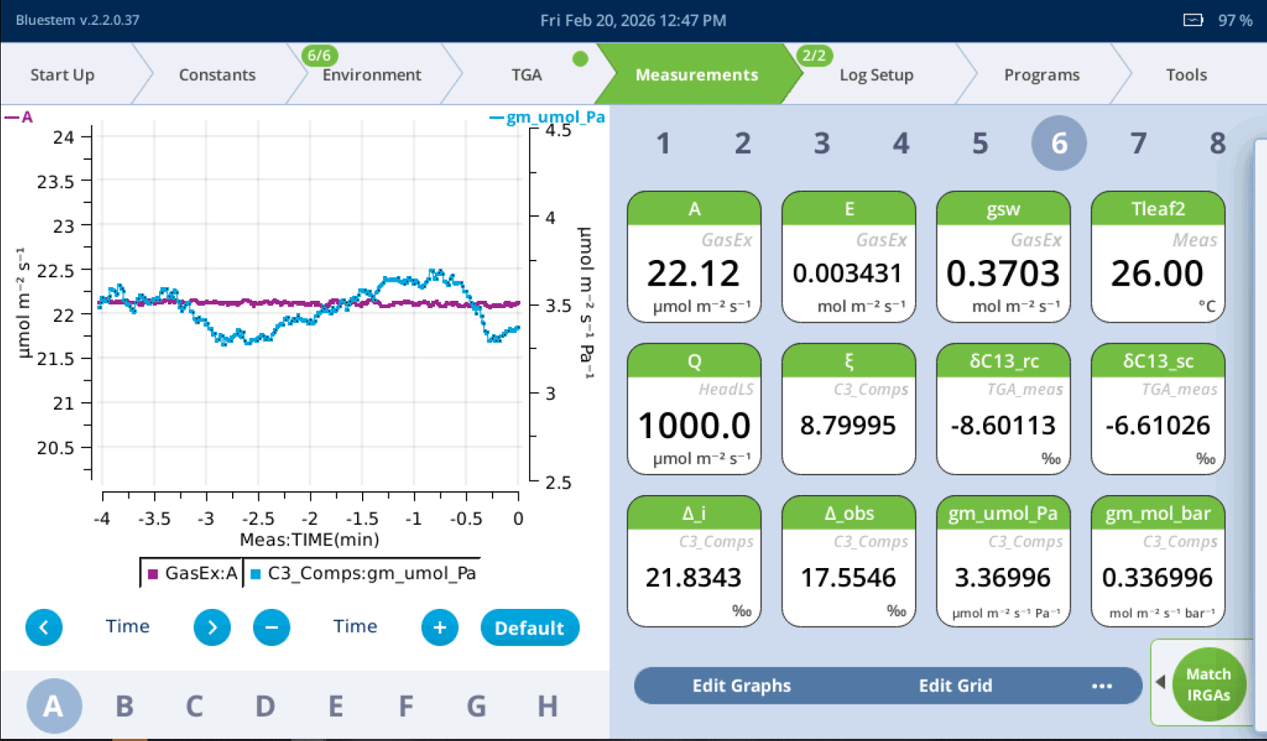Click the battery status icon
This screenshot has height=741, width=1267.
[1193, 20]
